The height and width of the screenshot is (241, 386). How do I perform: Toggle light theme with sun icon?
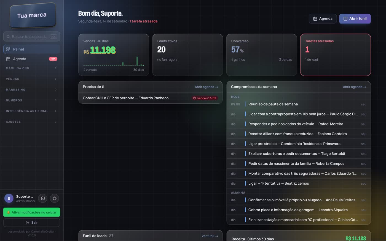click(x=55, y=198)
